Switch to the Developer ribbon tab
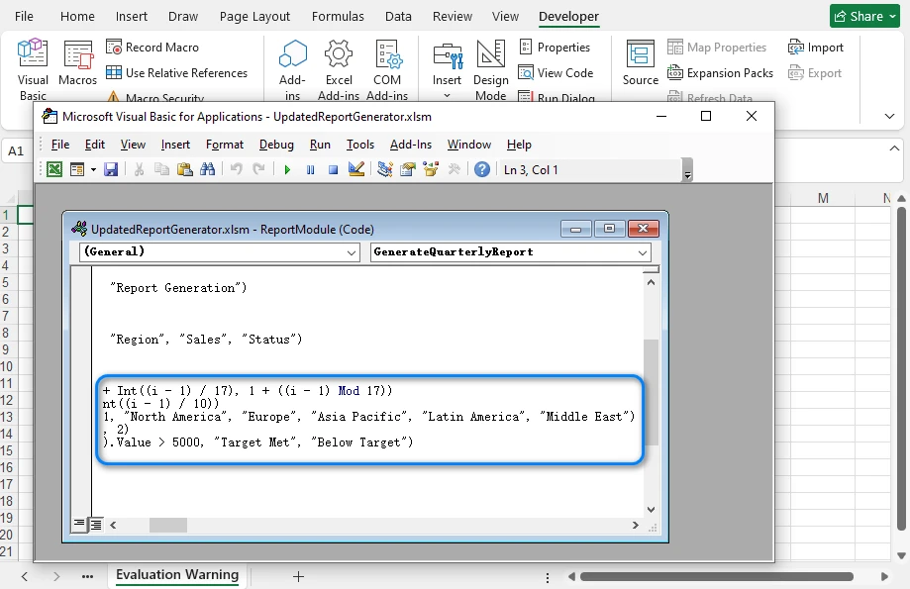 pyautogui.click(x=567, y=16)
